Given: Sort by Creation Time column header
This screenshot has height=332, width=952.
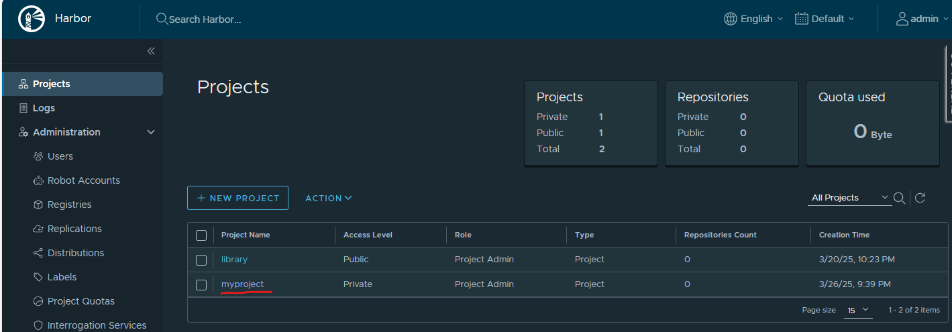Looking at the screenshot, I should click(x=844, y=235).
